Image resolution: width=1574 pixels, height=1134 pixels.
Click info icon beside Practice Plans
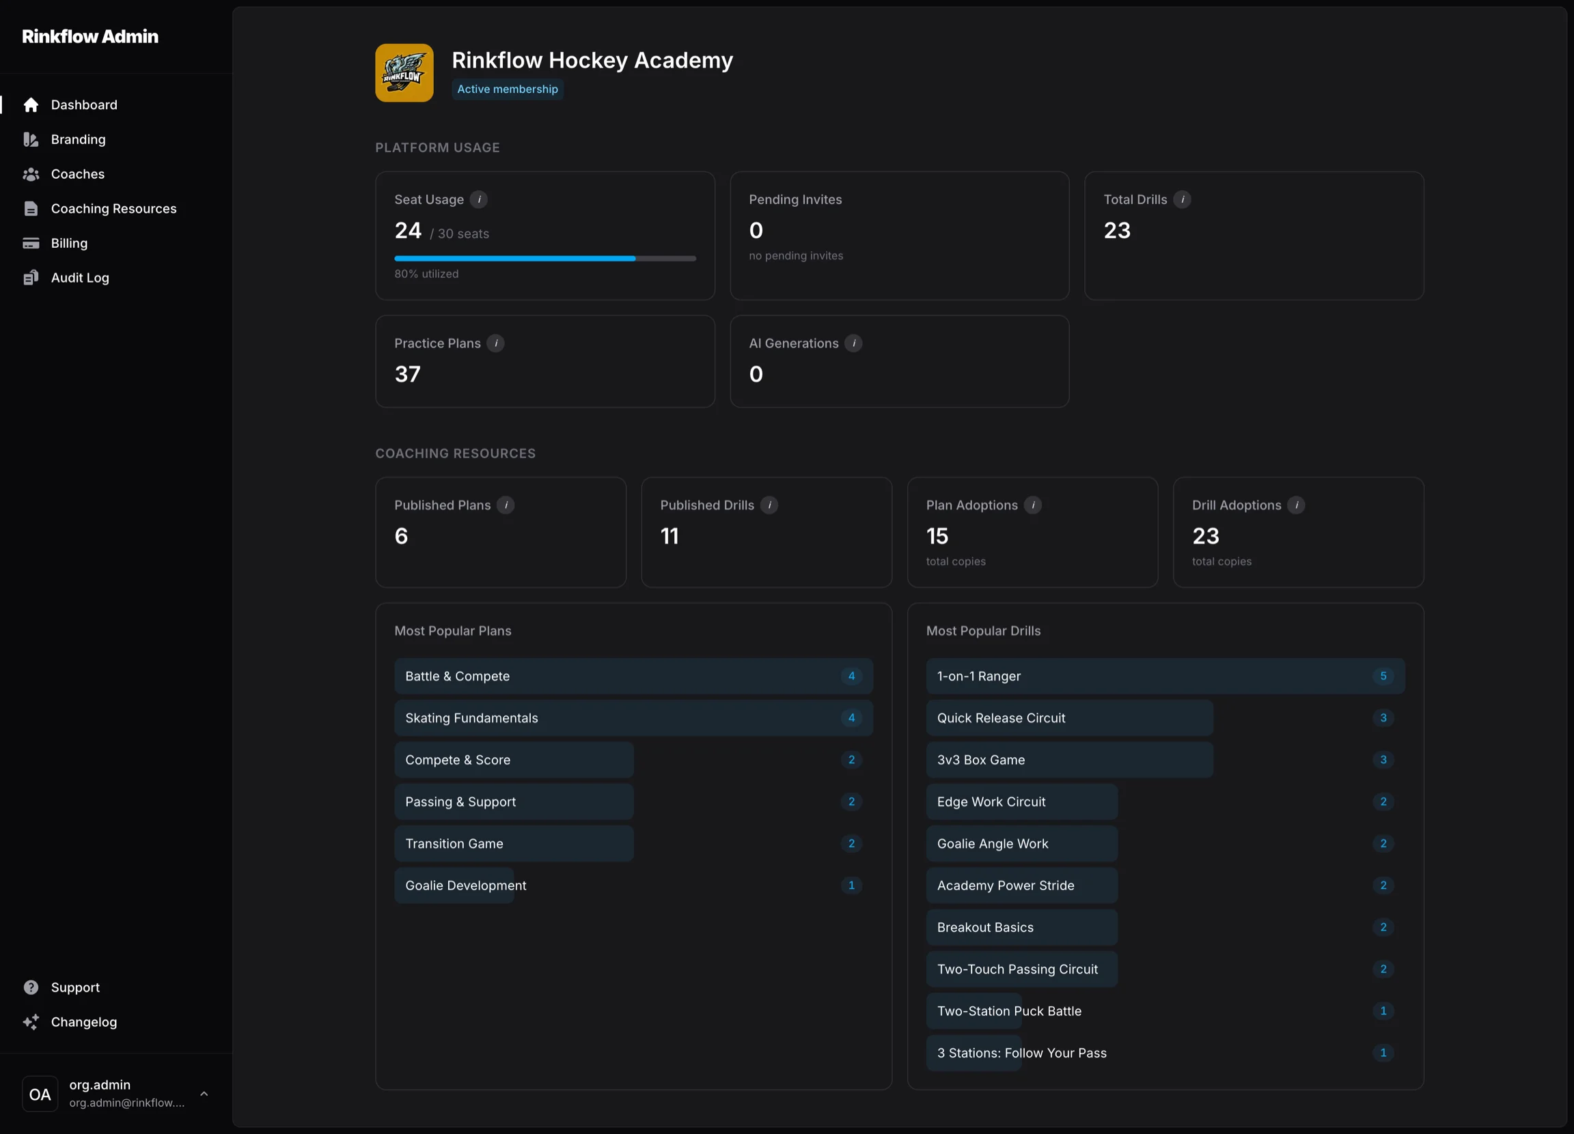(495, 343)
